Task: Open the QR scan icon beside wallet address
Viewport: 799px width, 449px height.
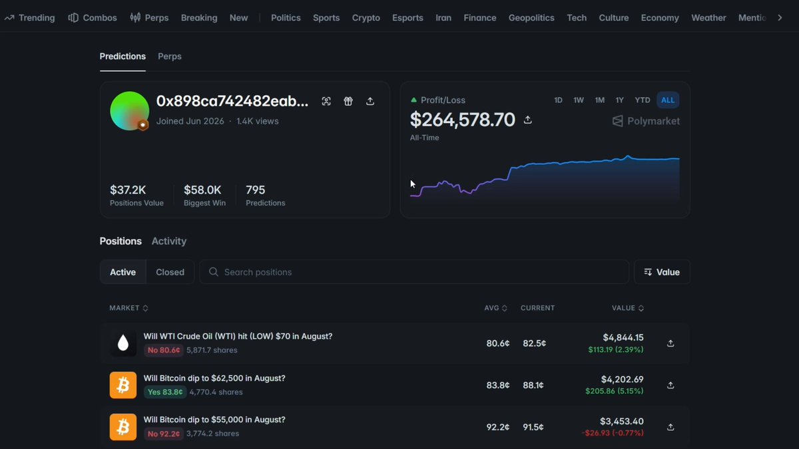Action: click(326, 101)
